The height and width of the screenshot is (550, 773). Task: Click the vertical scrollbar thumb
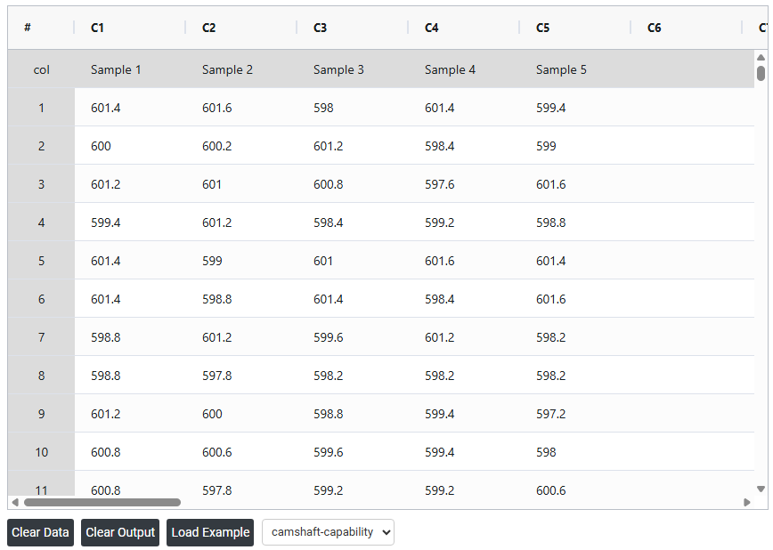761,73
